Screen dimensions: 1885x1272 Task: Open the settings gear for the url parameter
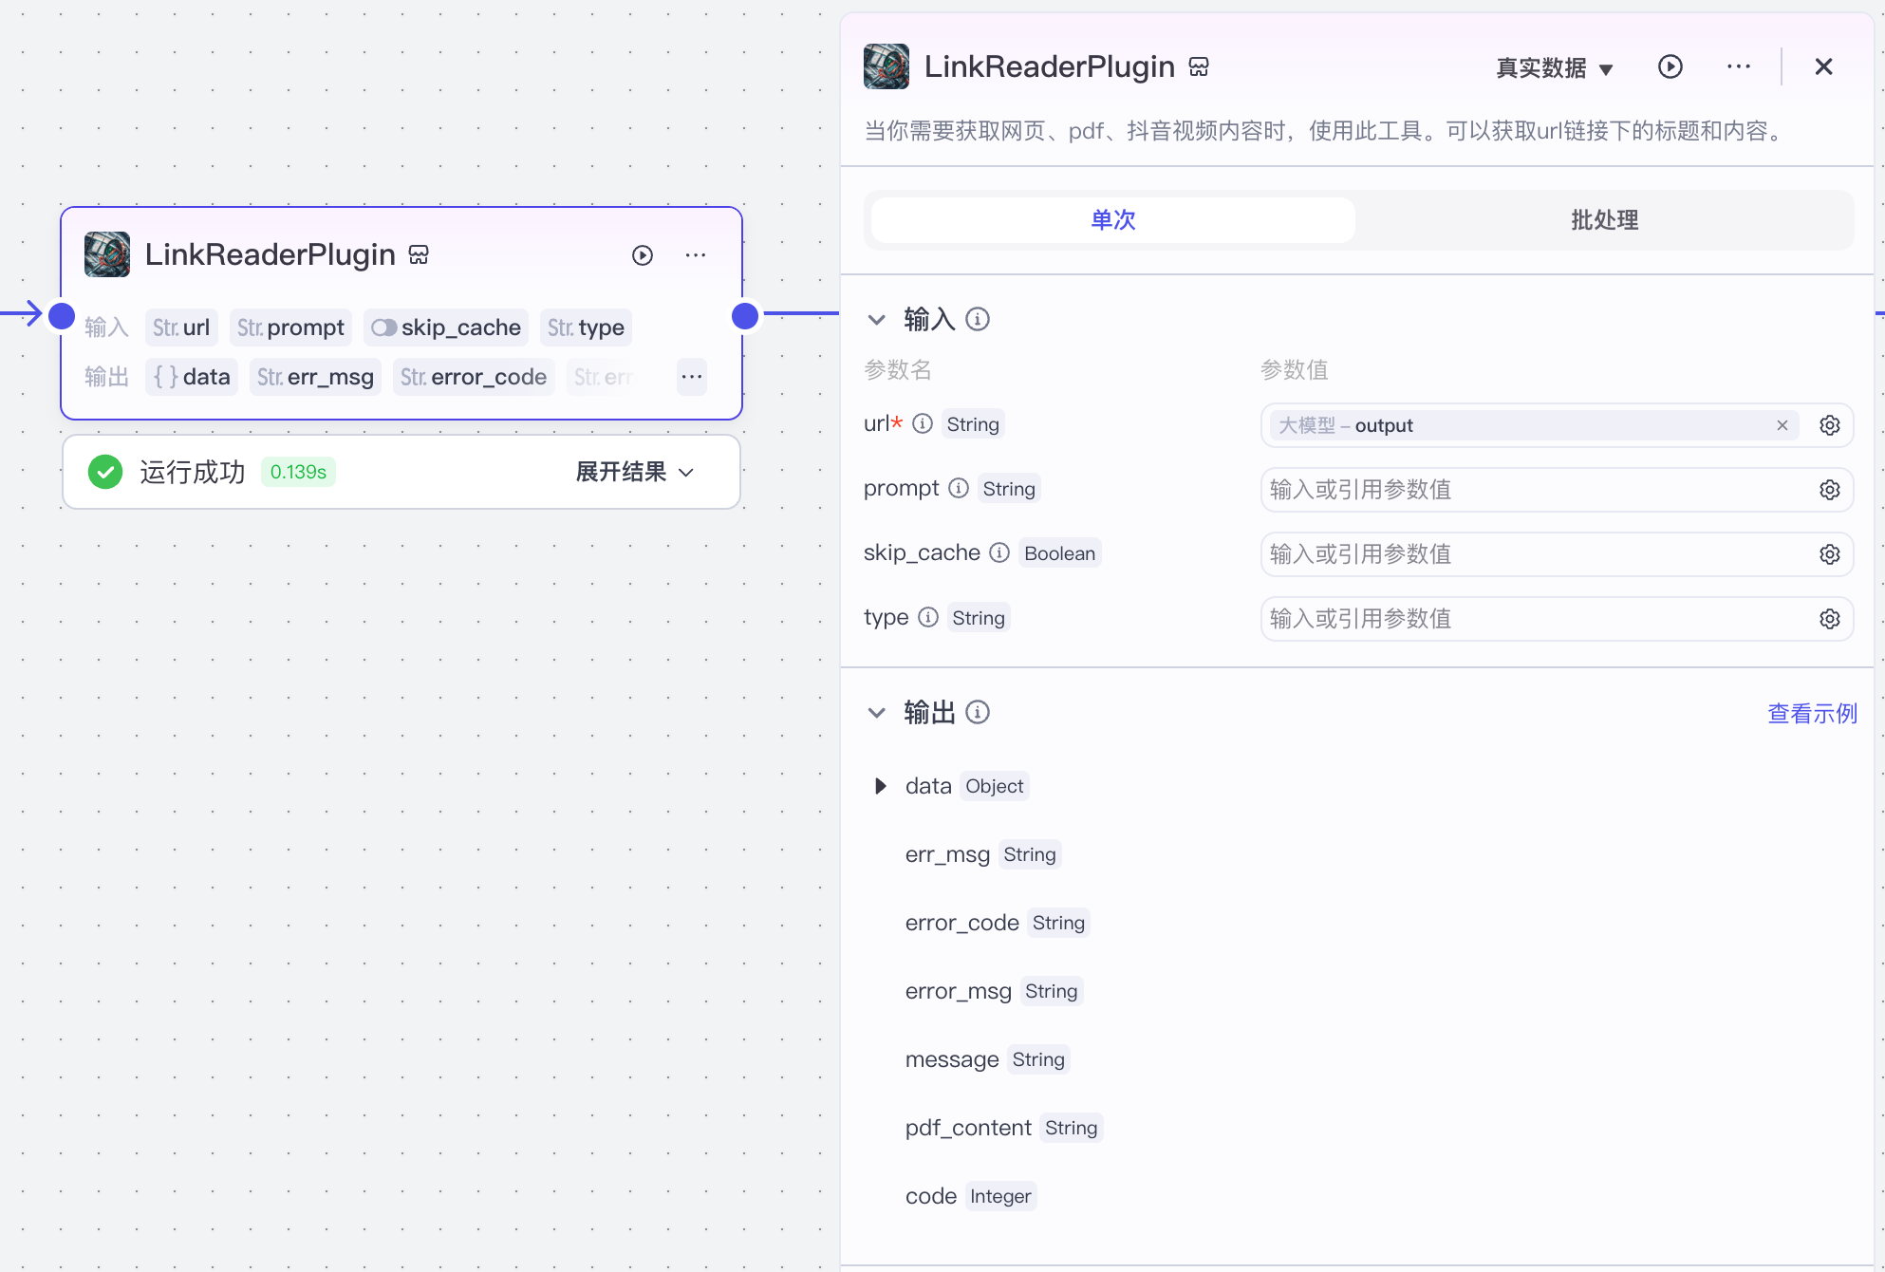(x=1829, y=425)
